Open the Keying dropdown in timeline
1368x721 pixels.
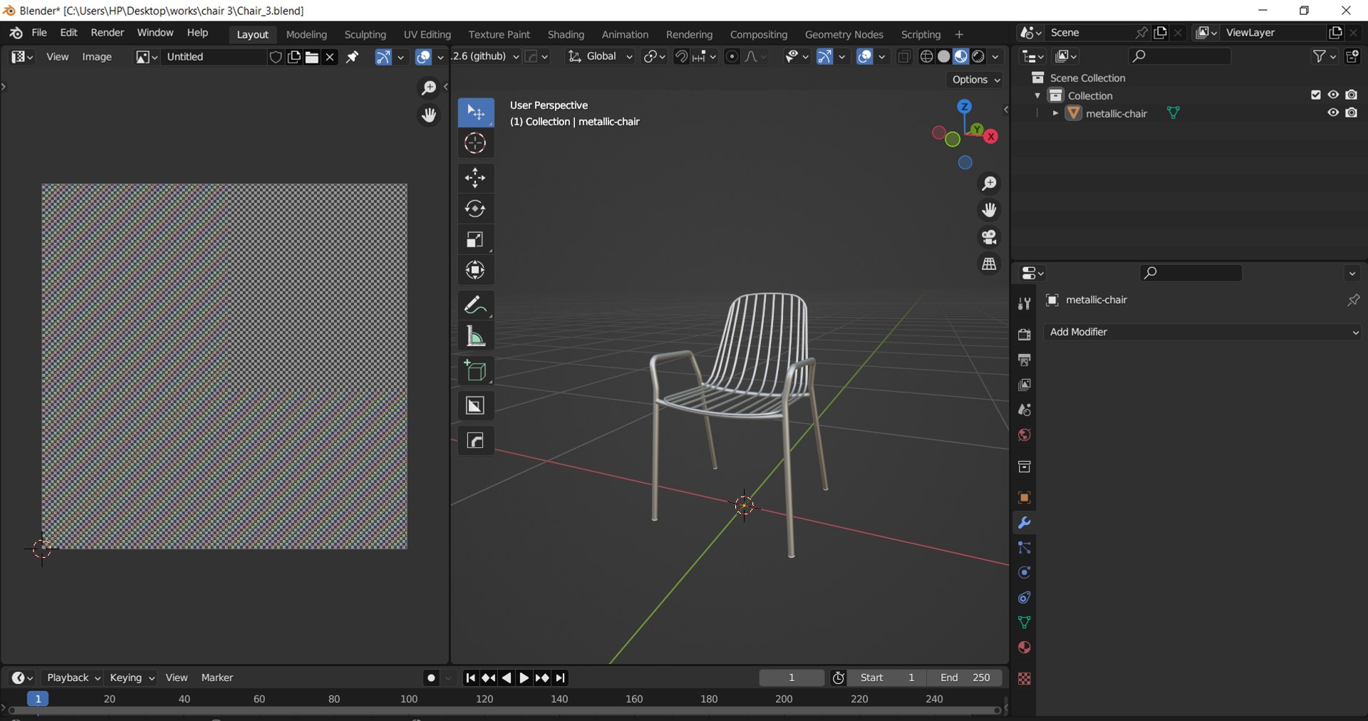pos(132,678)
